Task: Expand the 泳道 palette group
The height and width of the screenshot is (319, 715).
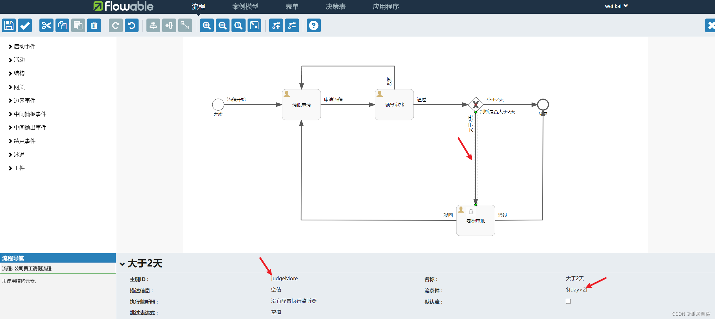Action: pos(17,155)
